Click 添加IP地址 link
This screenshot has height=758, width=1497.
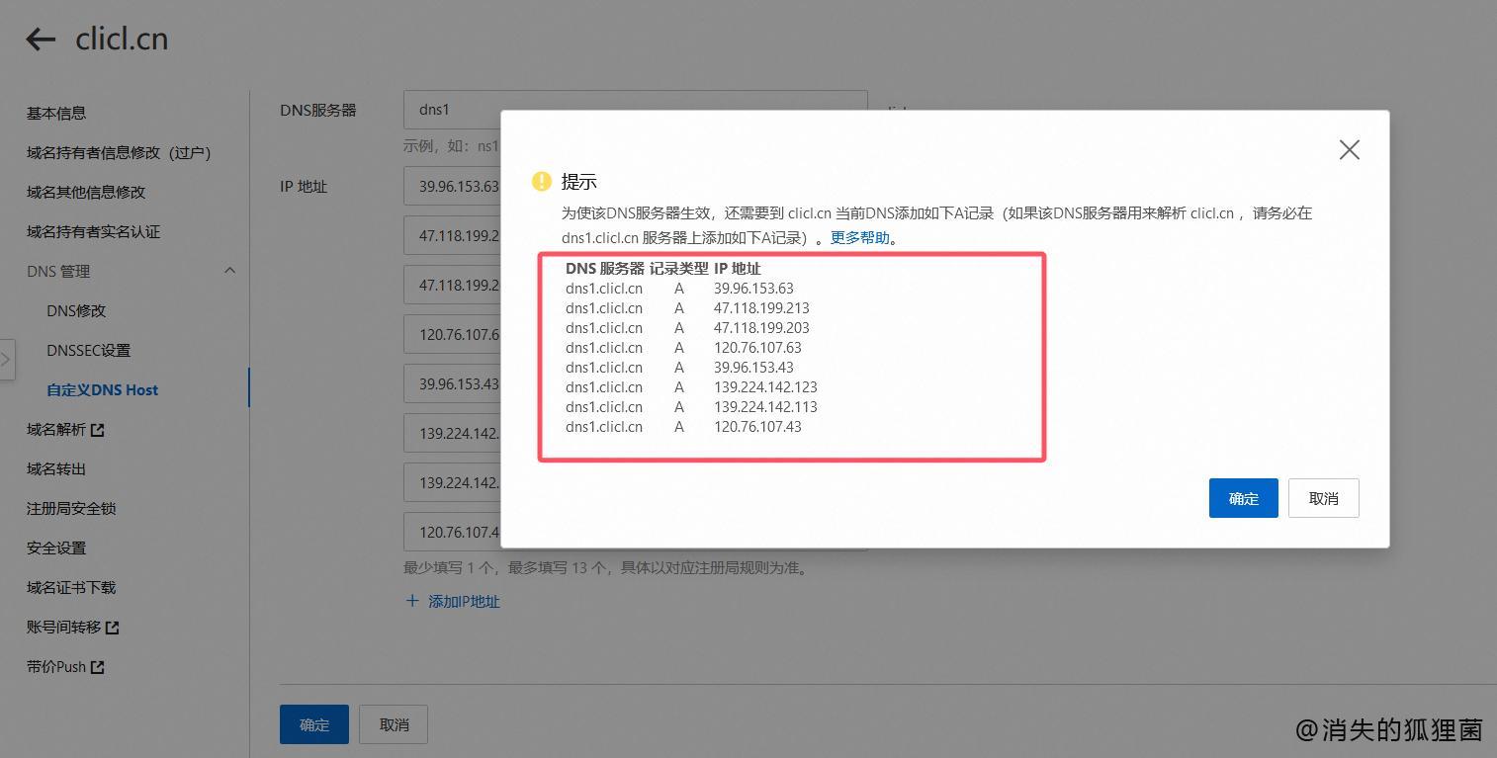464,601
